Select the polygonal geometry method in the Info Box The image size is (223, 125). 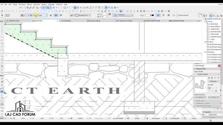click(x=51, y=15)
